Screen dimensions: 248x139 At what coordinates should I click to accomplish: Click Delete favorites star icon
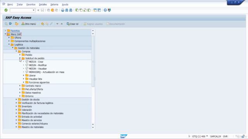click(x=47, y=24)
